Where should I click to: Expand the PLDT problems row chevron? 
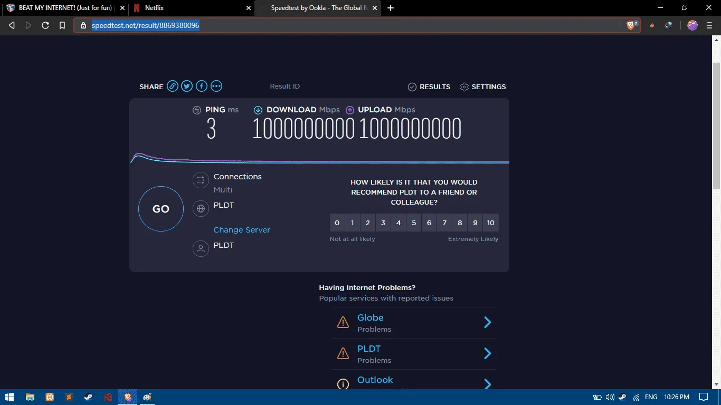pyautogui.click(x=488, y=353)
